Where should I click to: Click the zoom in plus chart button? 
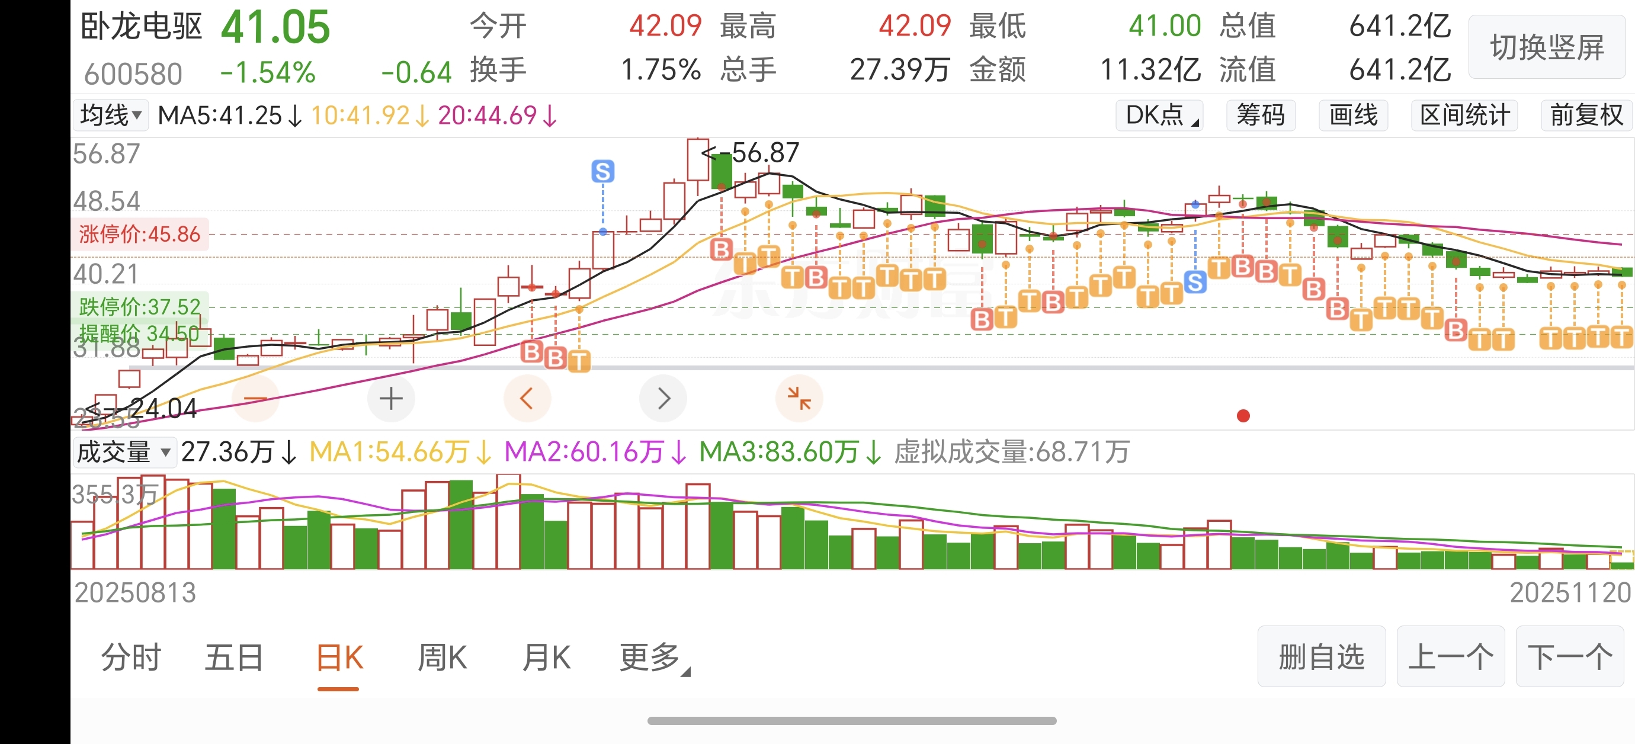391,399
